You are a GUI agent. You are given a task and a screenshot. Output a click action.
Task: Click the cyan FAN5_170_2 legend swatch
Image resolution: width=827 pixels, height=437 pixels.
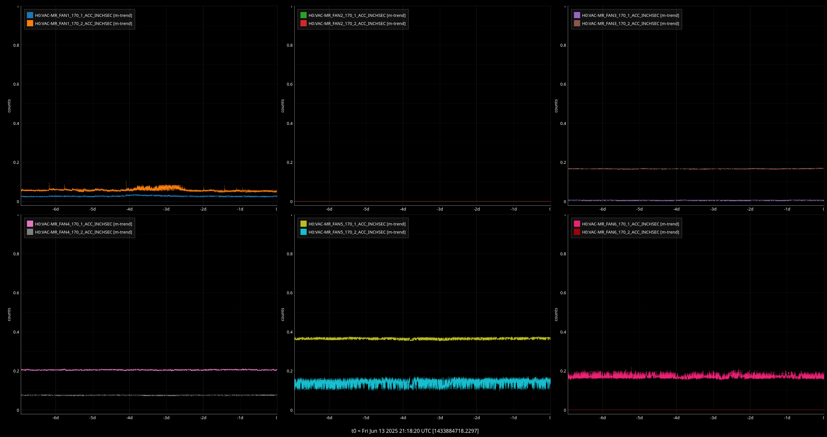303,232
